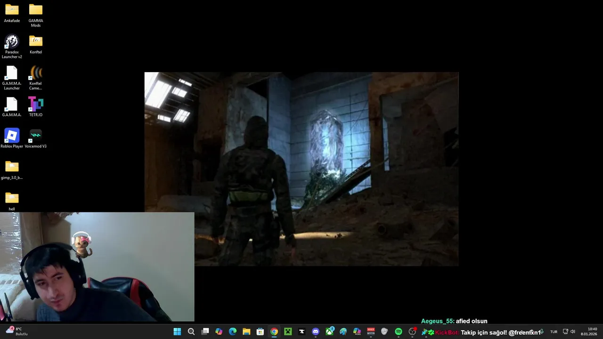Click the webcam feed overlay
603x339 pixels.
point(97,267)
